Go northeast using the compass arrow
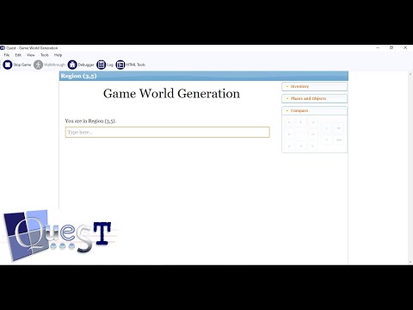 pos(313,122)
